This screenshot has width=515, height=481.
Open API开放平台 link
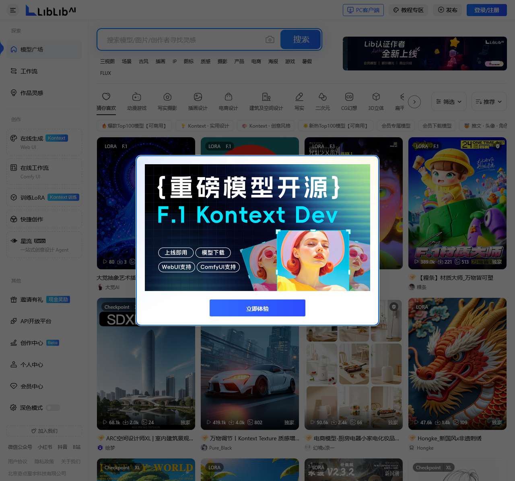pos(44,321)
